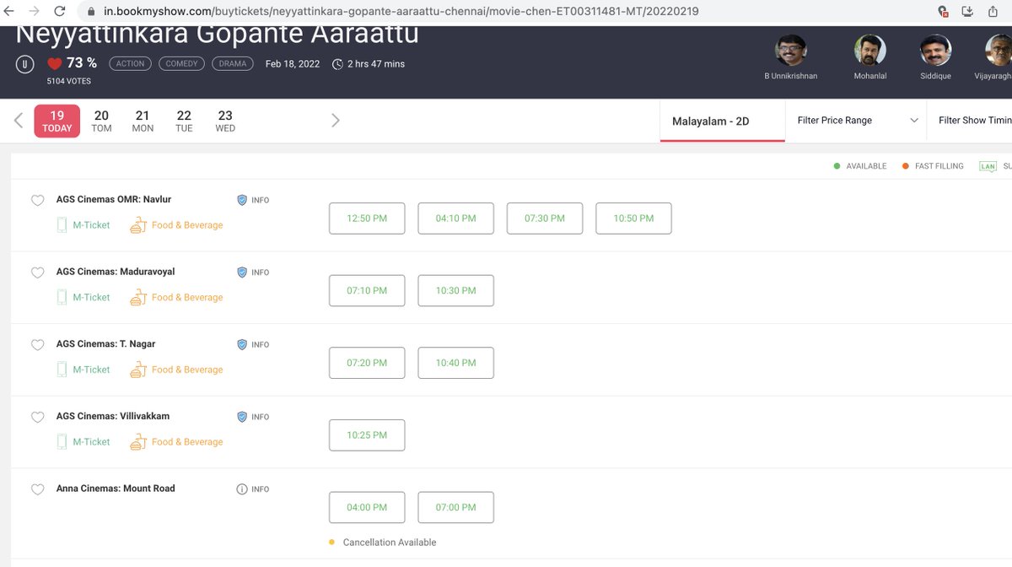Select date 22 TUE
Image resolution: width=1012 pixels, height=567 pixels.
[184, 121]
